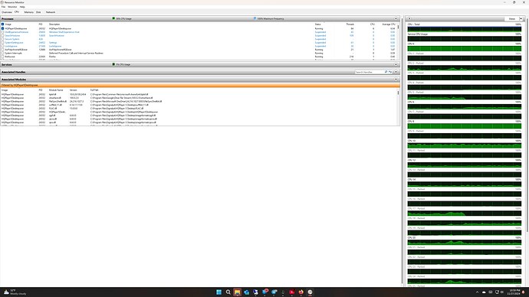
Task: Check the SearchHost.exe process checkbox
Action: click(3, 36)
